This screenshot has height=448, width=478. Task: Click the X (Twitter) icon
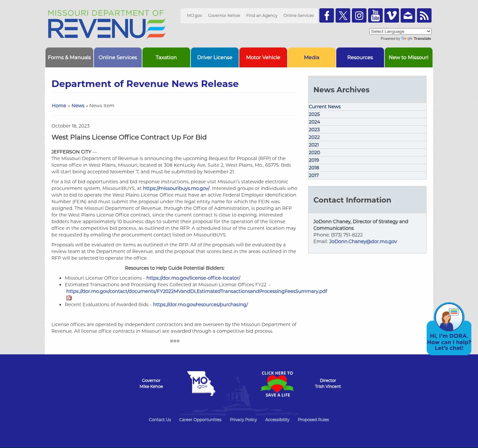coord(343,15)
